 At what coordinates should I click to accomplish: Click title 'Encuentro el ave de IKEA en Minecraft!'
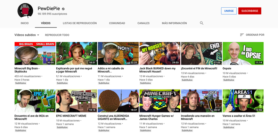pos(31,117)
